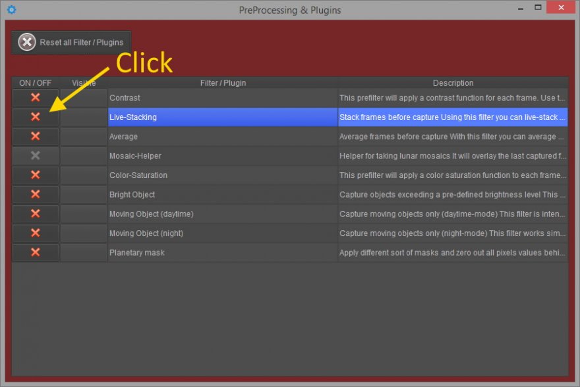Image resolution: width=580 pixels, height=387 pixels.
Task: Click the Visible cell for Contrast
Action: pos(84,98)
